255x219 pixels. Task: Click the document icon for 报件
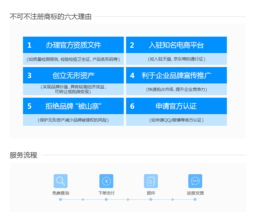[x=151, y=181]
